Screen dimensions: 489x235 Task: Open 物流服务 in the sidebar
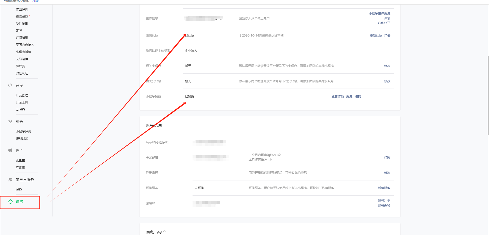[x=22, y=16]
